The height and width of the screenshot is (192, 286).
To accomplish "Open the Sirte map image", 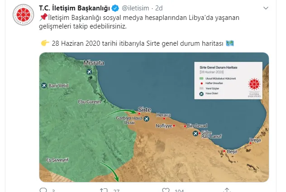I will pos(154,117).
